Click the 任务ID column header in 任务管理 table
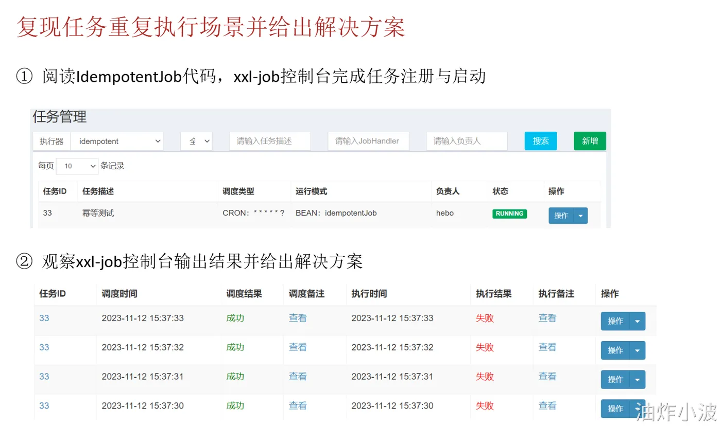Viewport: 721px width, 426px height. click(55, 191)
